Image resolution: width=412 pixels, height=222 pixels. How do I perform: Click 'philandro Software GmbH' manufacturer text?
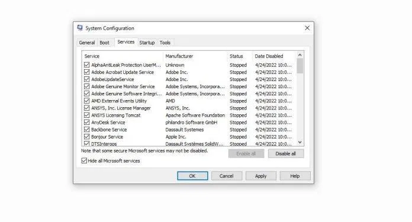(191, 123)
